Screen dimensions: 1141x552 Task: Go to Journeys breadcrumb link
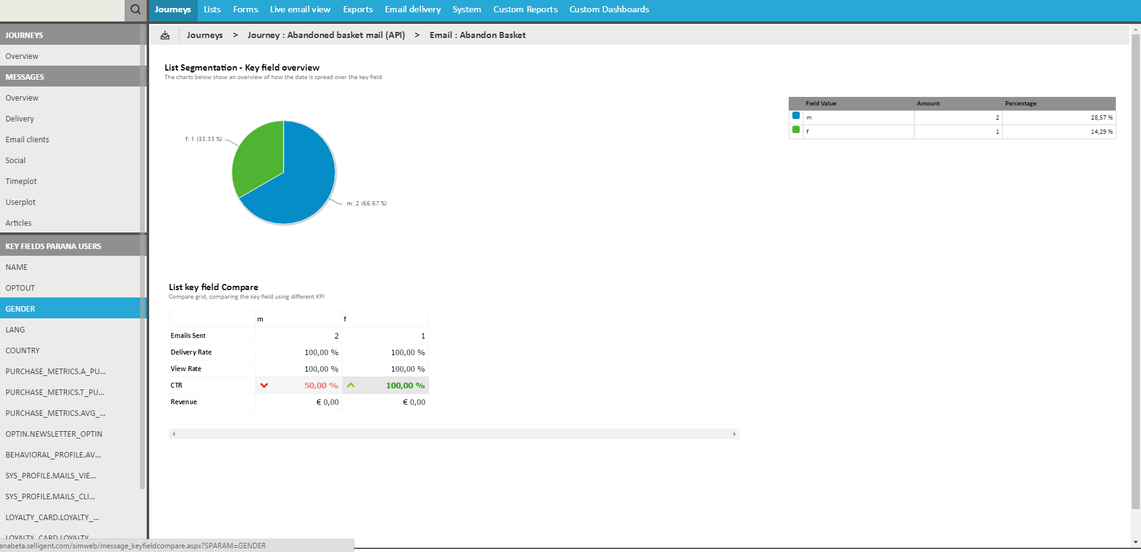point(204,36)
